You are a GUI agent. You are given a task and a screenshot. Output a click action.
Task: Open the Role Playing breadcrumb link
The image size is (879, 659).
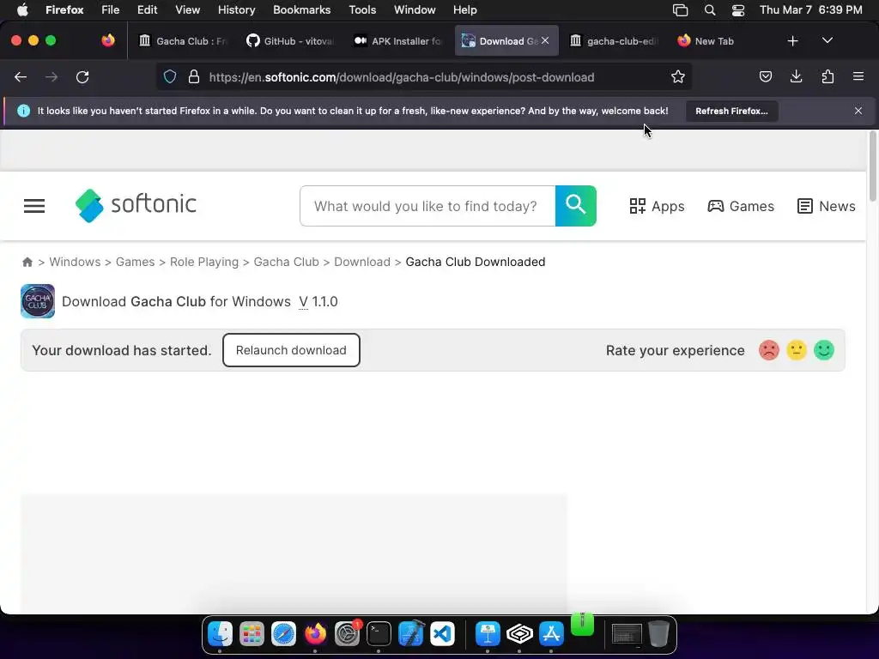coord(204,262)
